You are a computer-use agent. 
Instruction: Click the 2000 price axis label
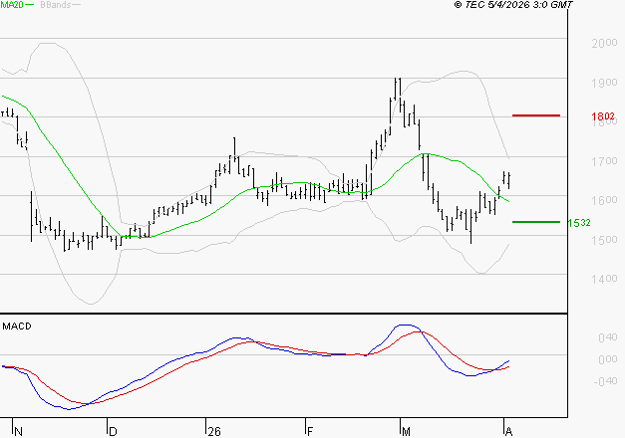click(x=604, y=43)
